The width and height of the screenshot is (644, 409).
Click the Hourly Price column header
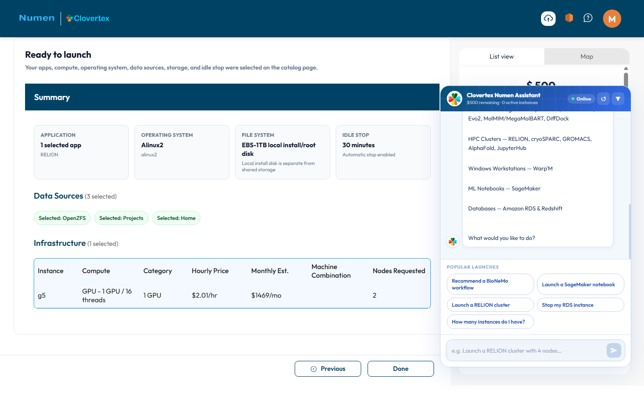point(210,271)
